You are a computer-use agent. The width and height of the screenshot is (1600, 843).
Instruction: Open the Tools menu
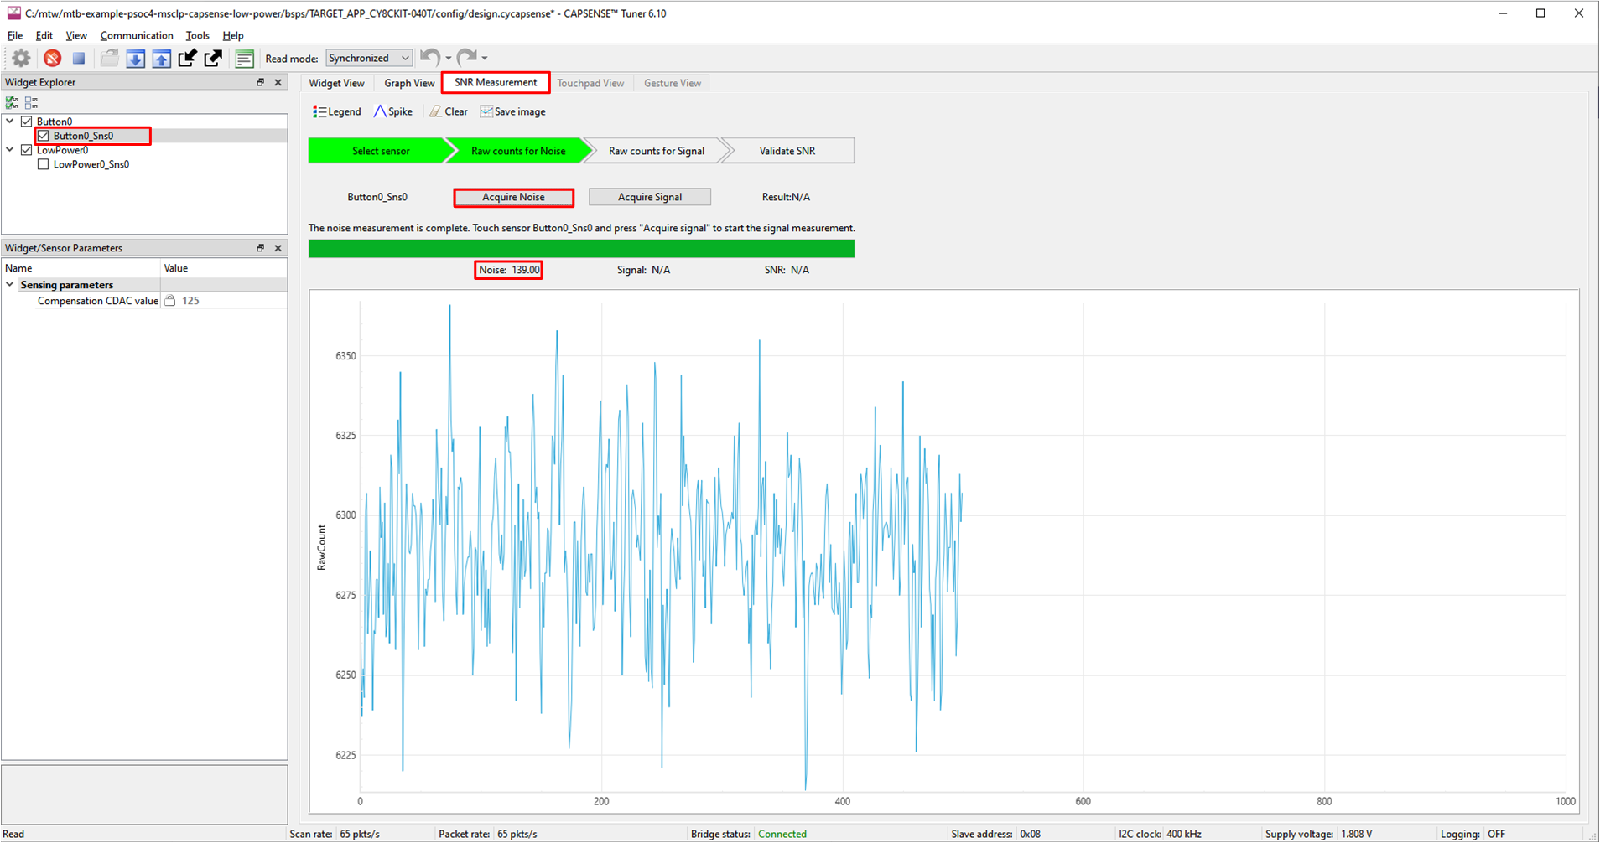[198, 35]
